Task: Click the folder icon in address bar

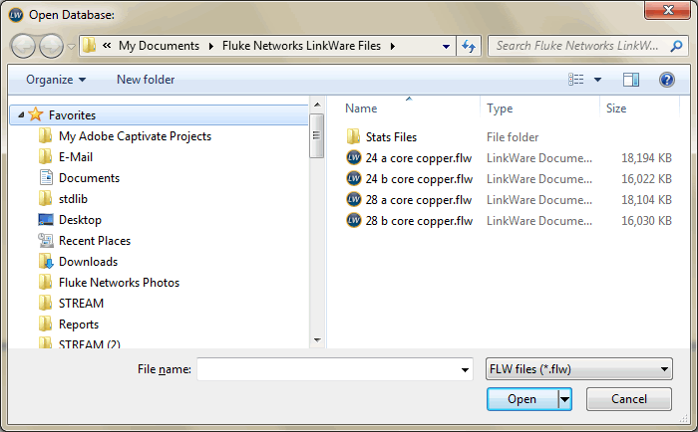Action: click(90, 46)
